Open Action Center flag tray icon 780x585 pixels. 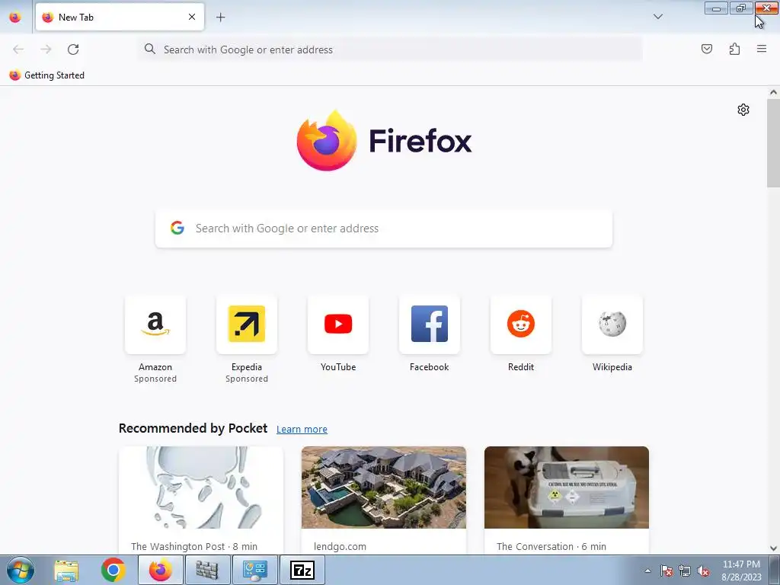[667, 571]
